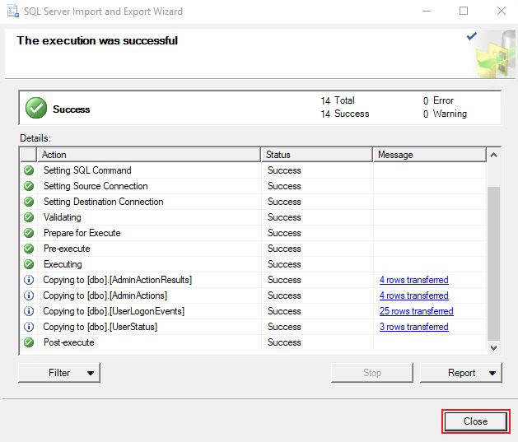Click green check icon beside Post-execute
Image resolution: width=518 pixels, height=442 pixels.
(x=29, y=342)
